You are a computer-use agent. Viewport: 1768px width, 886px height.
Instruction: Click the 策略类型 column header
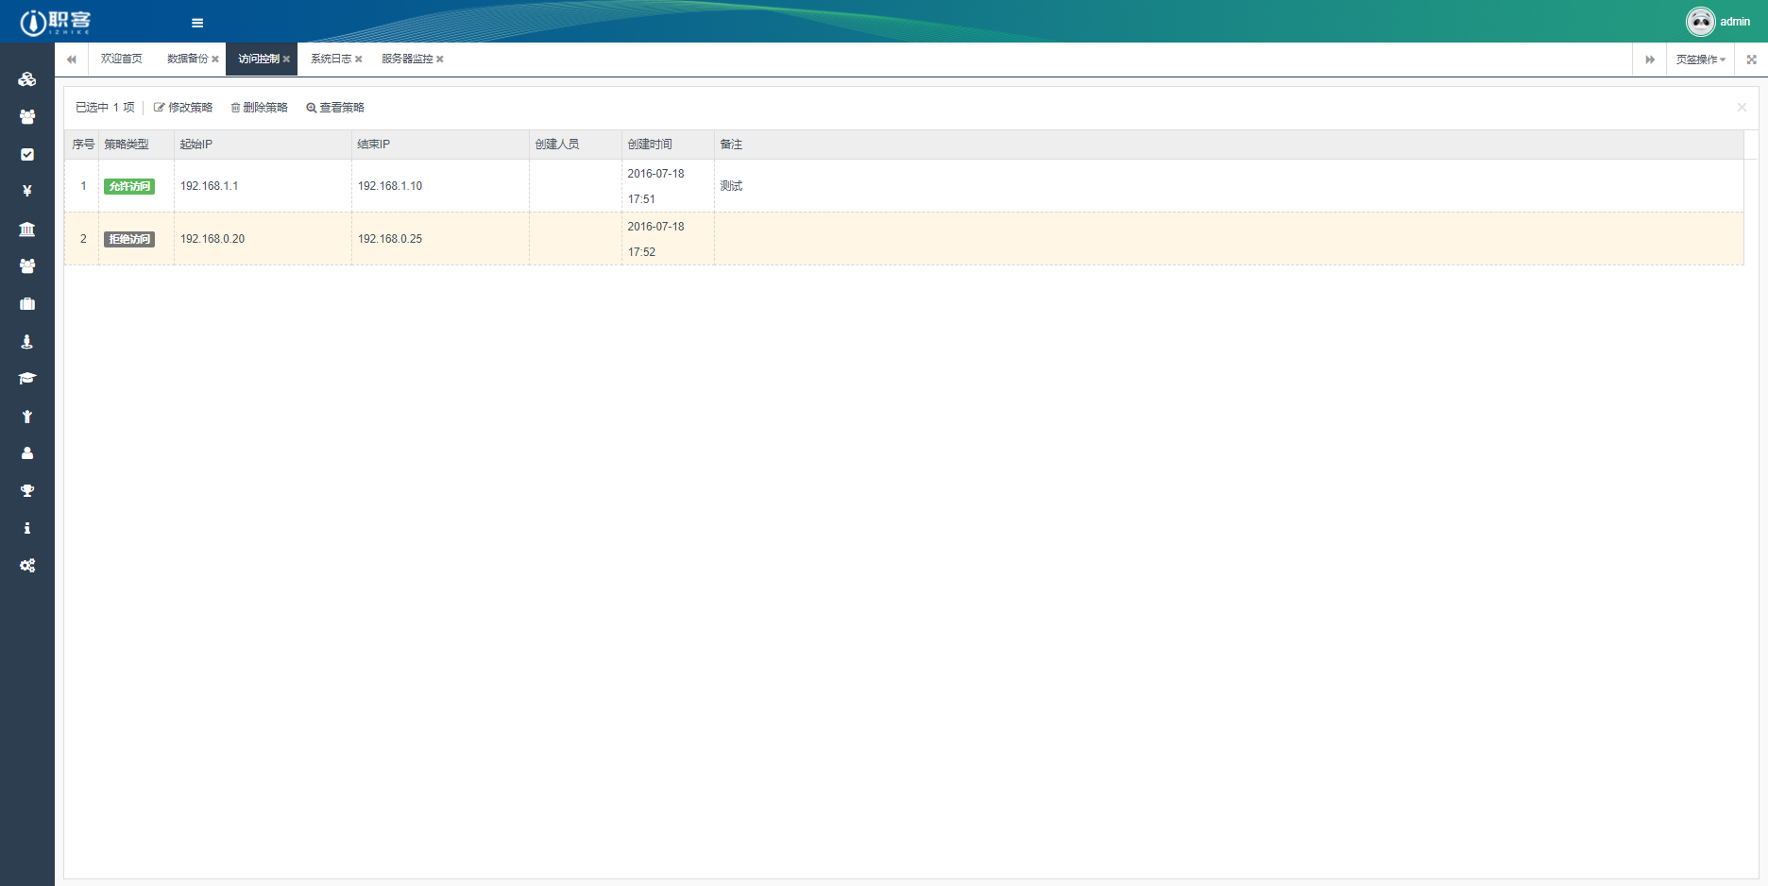point(136,145)
